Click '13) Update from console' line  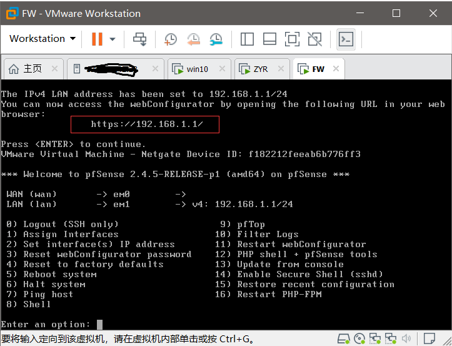279,264
